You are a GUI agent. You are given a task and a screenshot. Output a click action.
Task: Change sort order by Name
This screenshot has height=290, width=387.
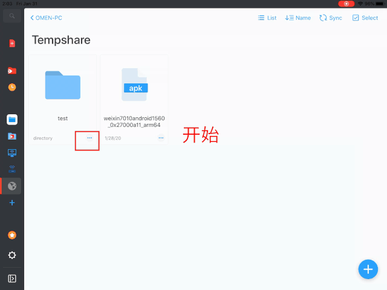click(298, 18)
